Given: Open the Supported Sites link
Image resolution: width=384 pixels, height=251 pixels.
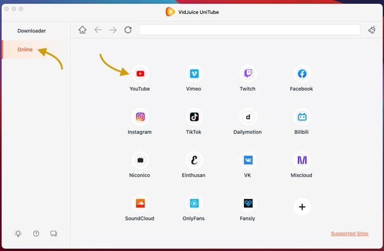Looking at the screenshot, I should click(350, 233).
